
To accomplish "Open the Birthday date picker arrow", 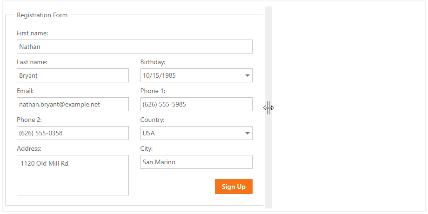I will (x=247, y=75).
